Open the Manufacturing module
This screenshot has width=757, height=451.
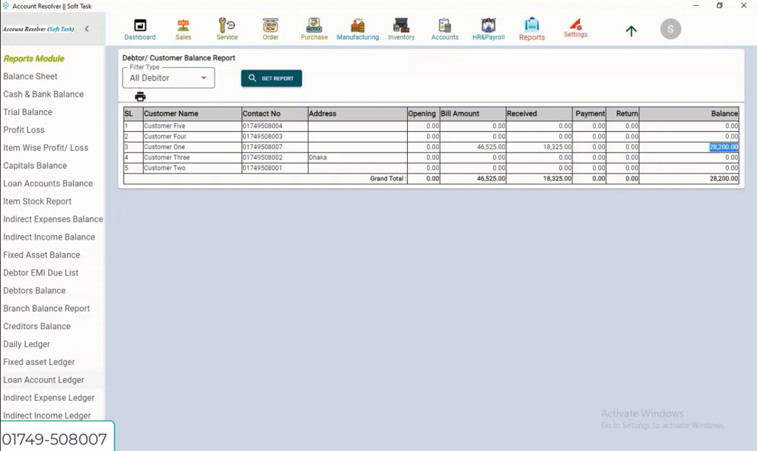point(357,28)
